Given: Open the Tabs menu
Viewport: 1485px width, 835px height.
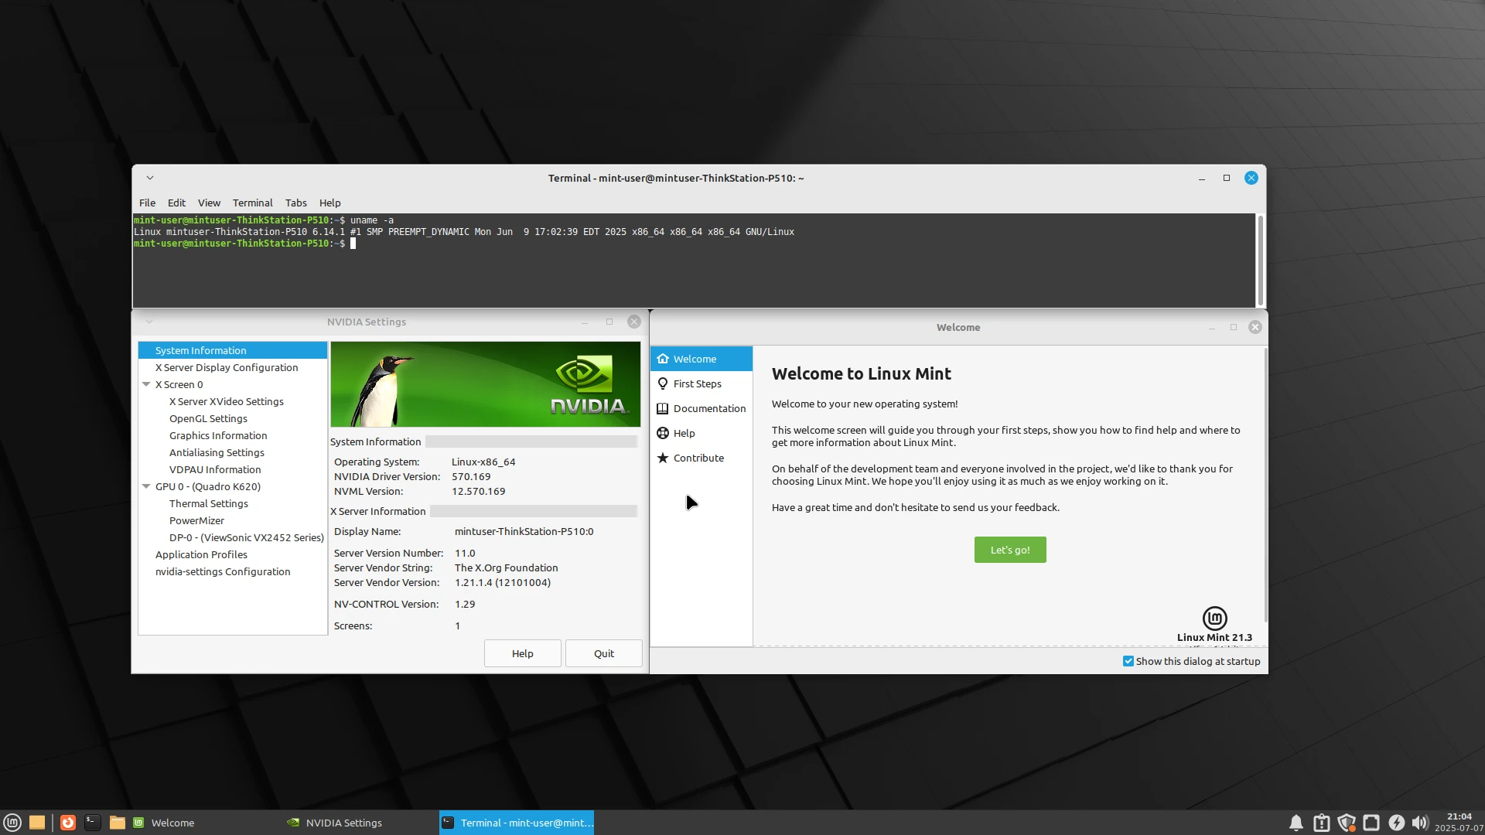Looking at the screenshot, I should coord(295,203).
